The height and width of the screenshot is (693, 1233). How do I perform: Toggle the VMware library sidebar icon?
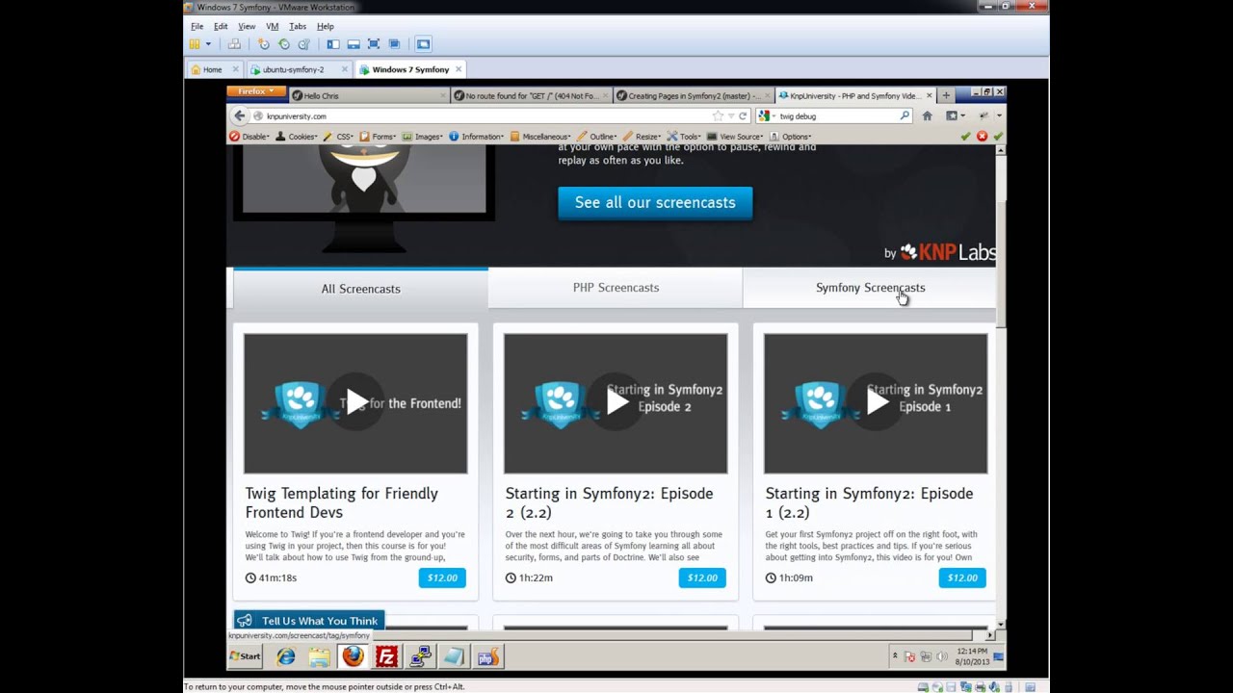[x=333, y=44]
